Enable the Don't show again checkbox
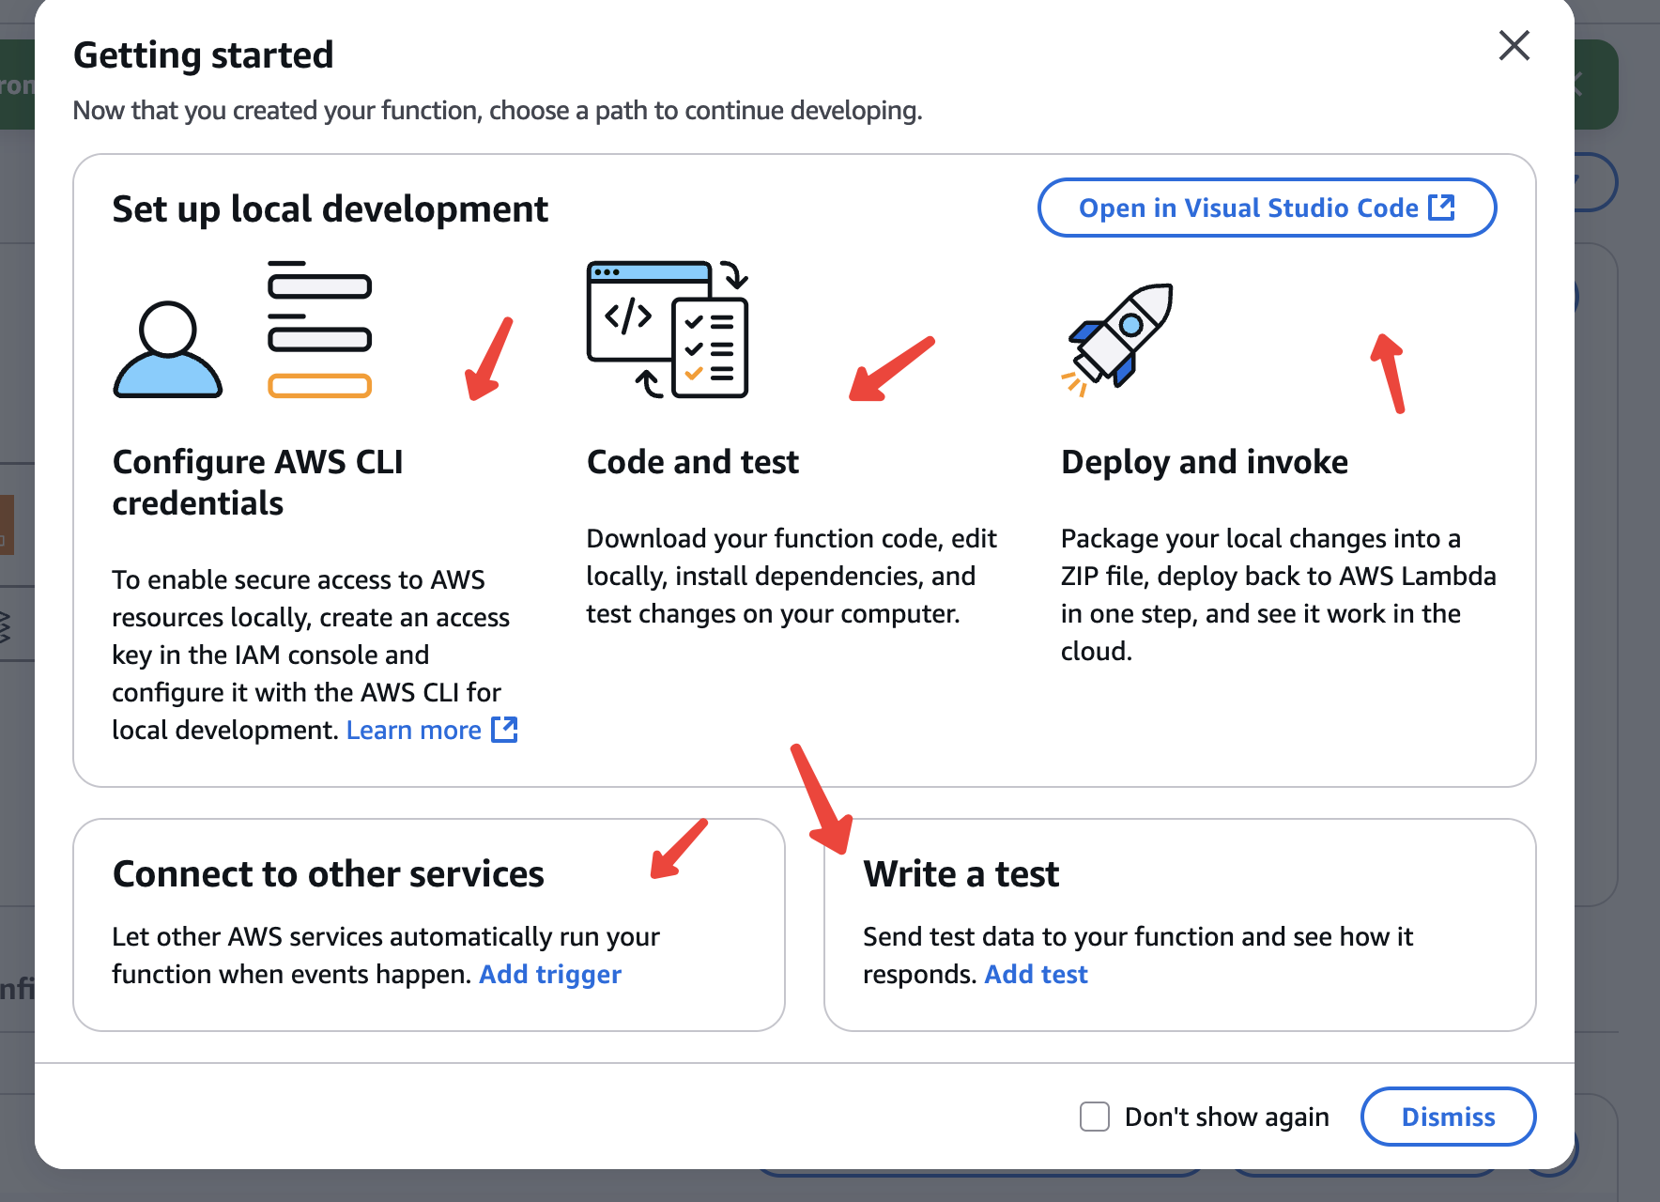 (1095, 1117)
